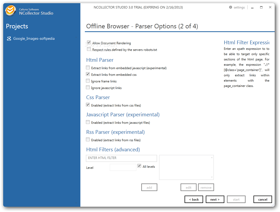Viewport: 280px width, 212px height.
Task: Toggle Allow Document Rendering checkbox
Action: 89,42
